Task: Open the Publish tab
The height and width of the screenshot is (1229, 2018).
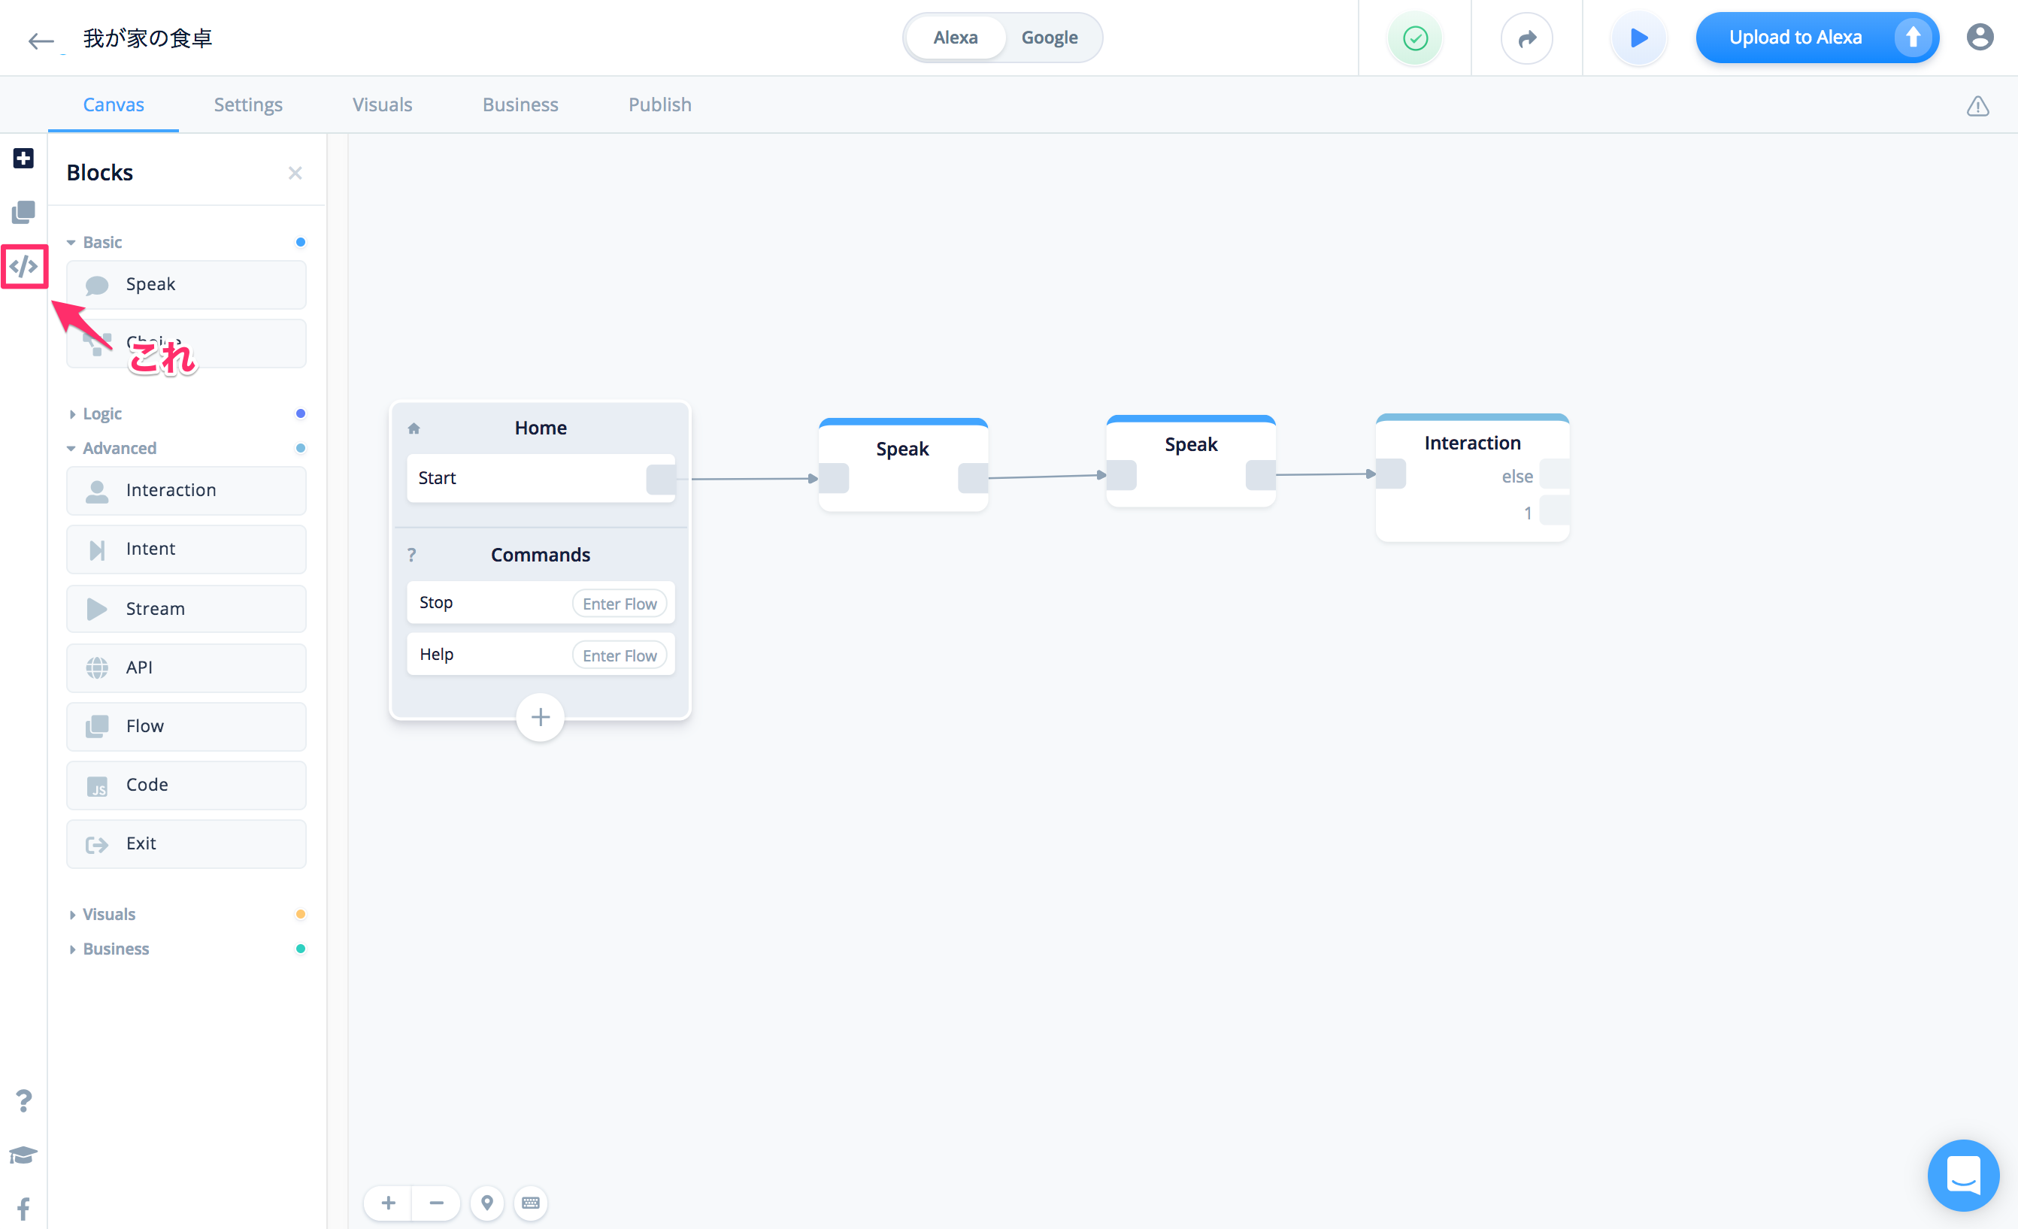Action: (659, 104)
